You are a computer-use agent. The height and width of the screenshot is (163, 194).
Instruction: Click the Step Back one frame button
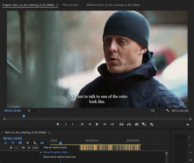click(90, 124)
